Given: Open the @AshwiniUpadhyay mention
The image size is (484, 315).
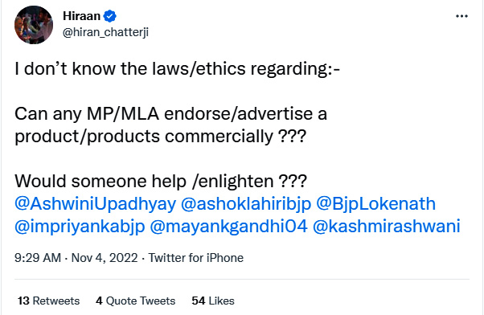Looking at the screenshot, I should 95,203.
